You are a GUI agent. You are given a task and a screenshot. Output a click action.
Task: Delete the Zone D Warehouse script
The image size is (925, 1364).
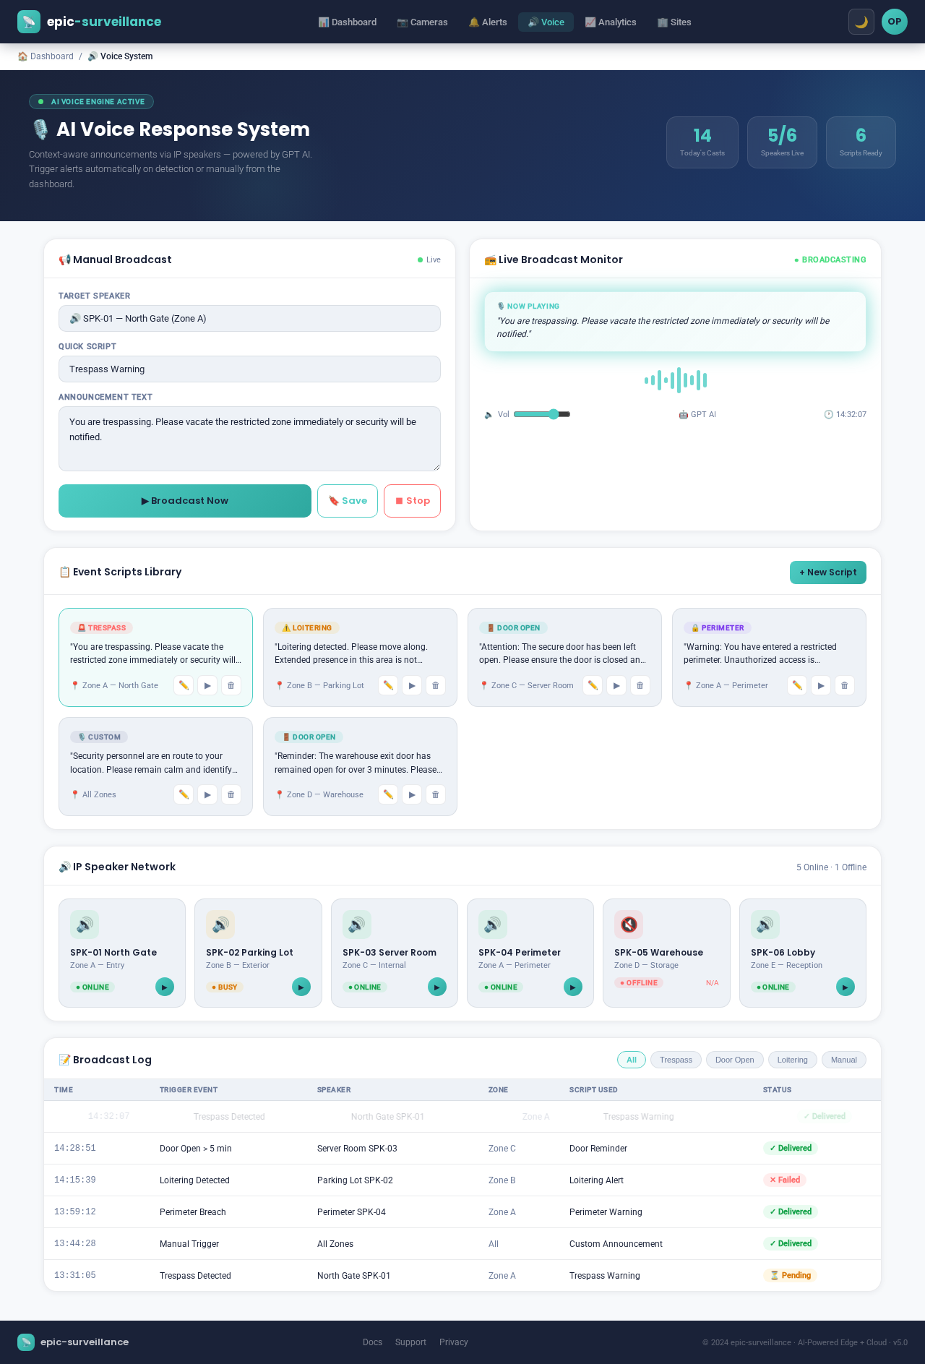point(436,794)
